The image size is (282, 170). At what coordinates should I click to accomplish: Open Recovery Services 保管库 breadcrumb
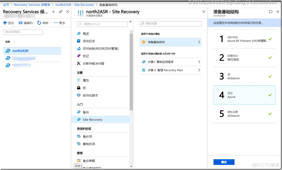pos(32,5)
